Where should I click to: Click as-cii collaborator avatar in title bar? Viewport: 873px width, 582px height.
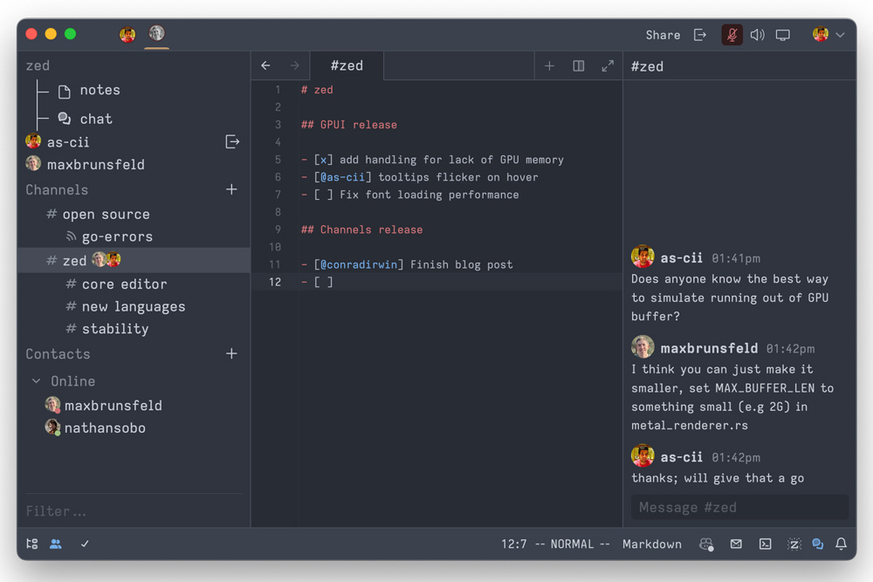tap(127, 35)
